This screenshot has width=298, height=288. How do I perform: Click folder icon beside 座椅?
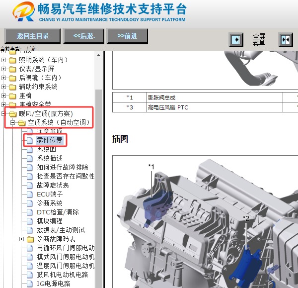[x=12, y=96]
